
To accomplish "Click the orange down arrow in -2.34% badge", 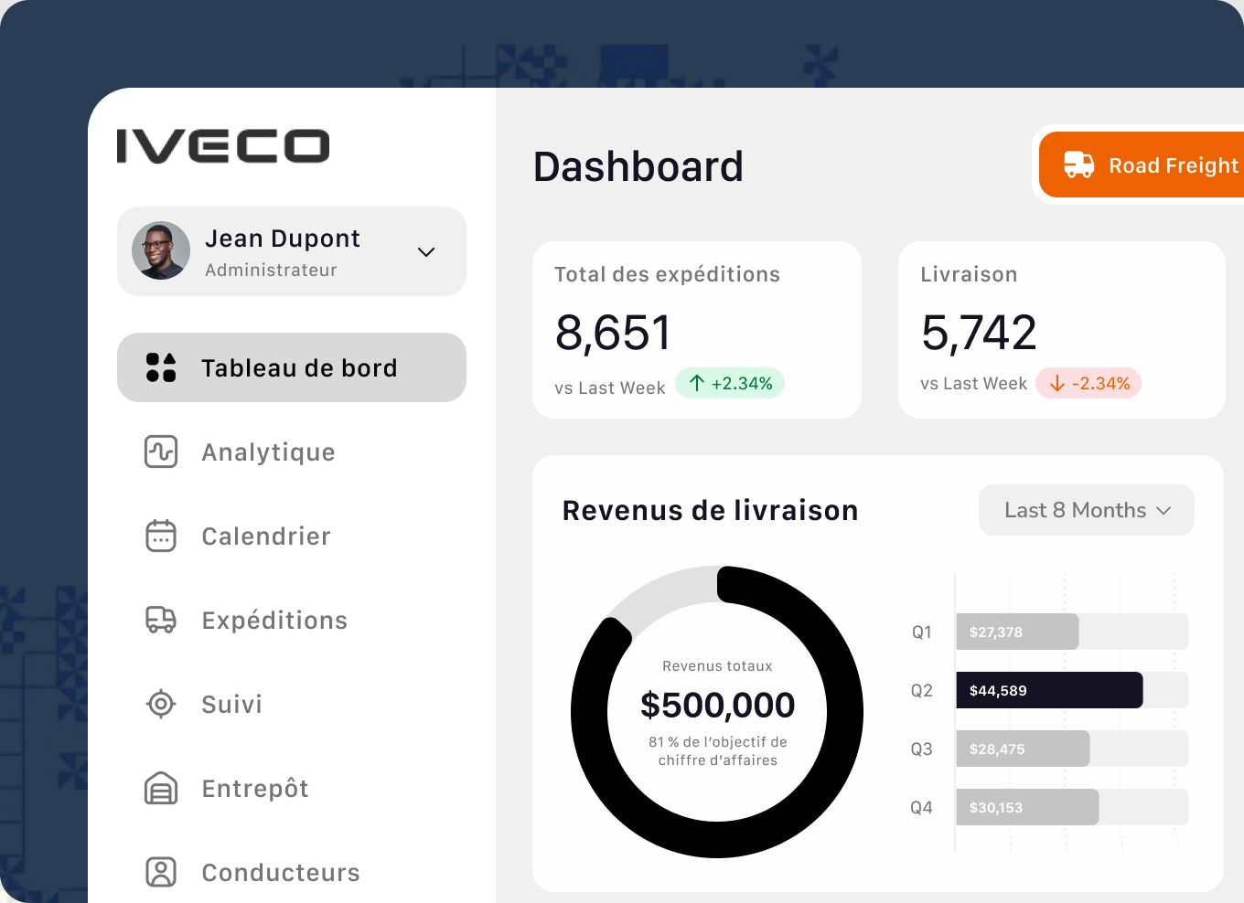I will 1057,383.
